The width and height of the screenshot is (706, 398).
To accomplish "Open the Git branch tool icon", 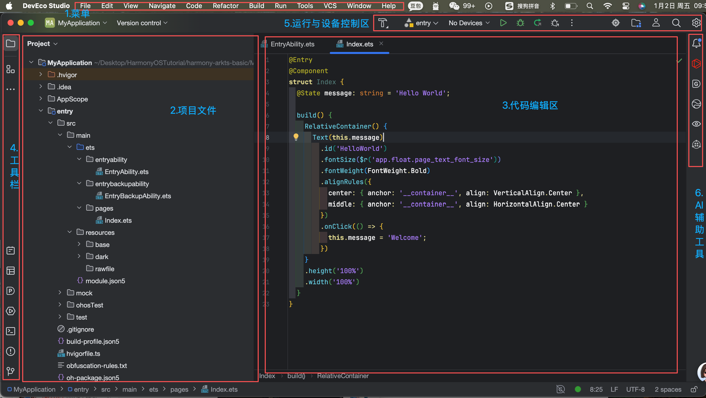I will click(x=10, y=371).
